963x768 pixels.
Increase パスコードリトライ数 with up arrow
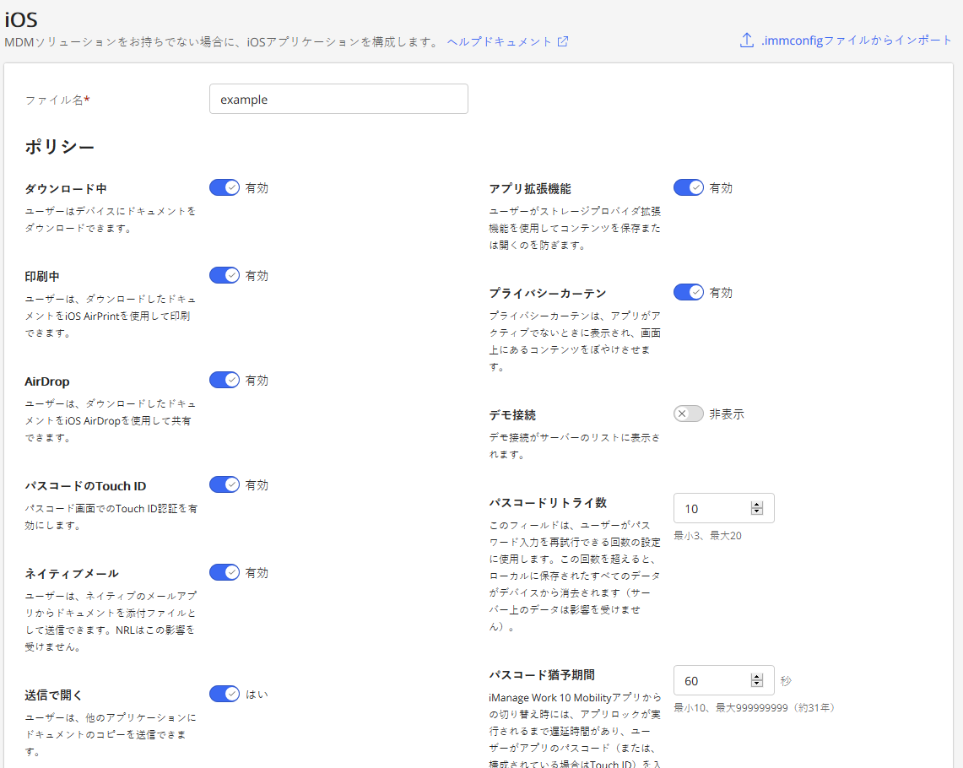756,505
